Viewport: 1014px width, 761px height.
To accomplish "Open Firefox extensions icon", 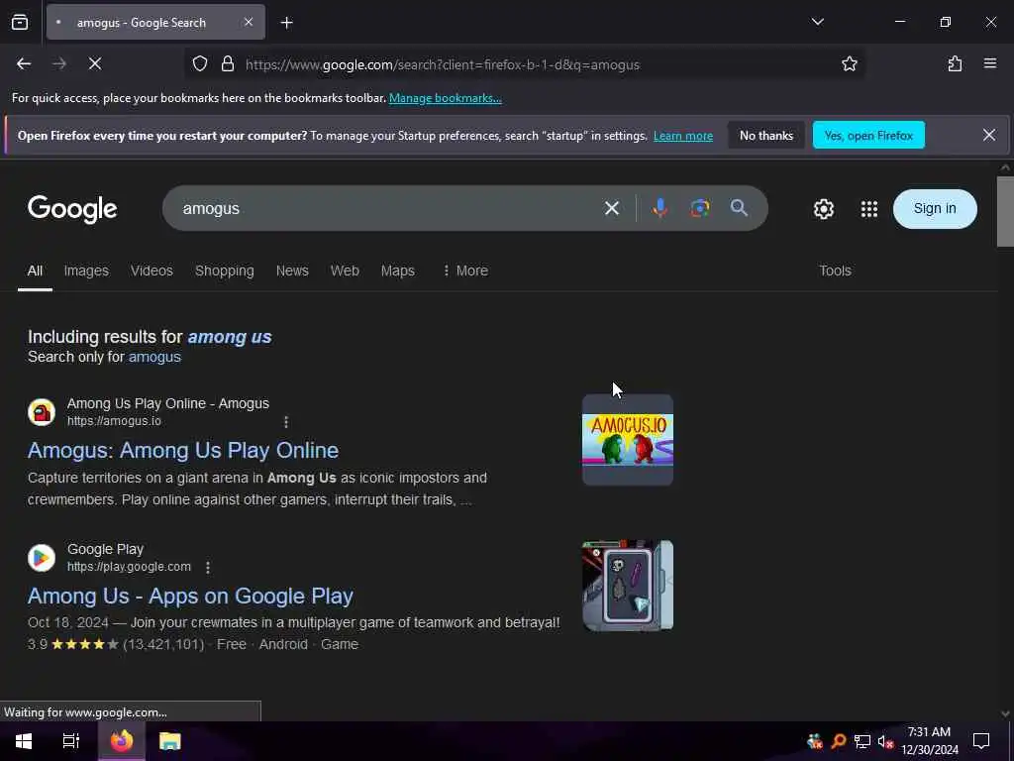I will coord(956,63).
